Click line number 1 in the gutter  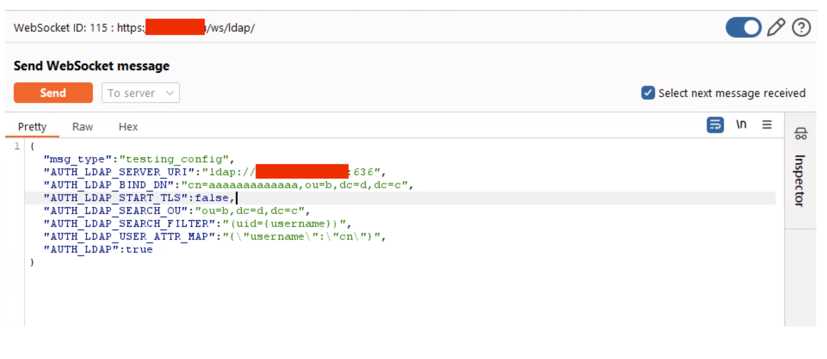[17, 147]
